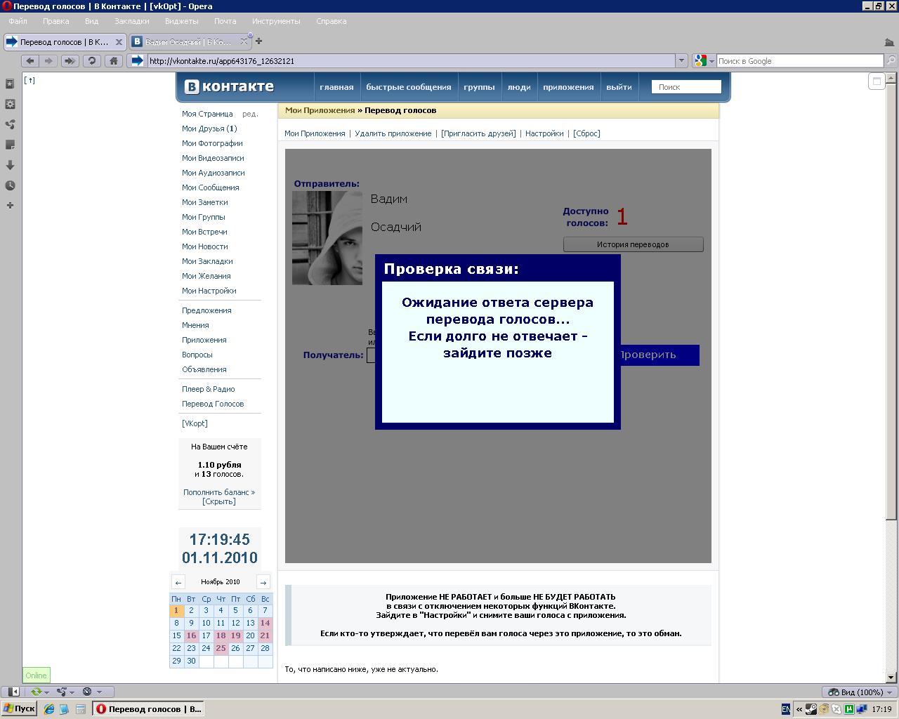Go to the Home page button
Image resolution: width=899 pixels, height=719 pixels.
tap(113, 61)
